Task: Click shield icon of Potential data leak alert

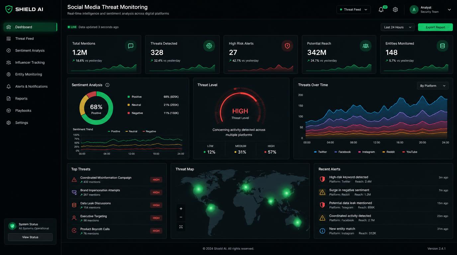Action: pyautogui.click(x=322, y=205)
